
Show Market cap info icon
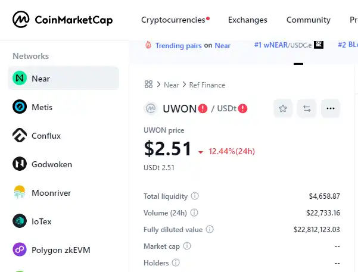pos(187,246)
